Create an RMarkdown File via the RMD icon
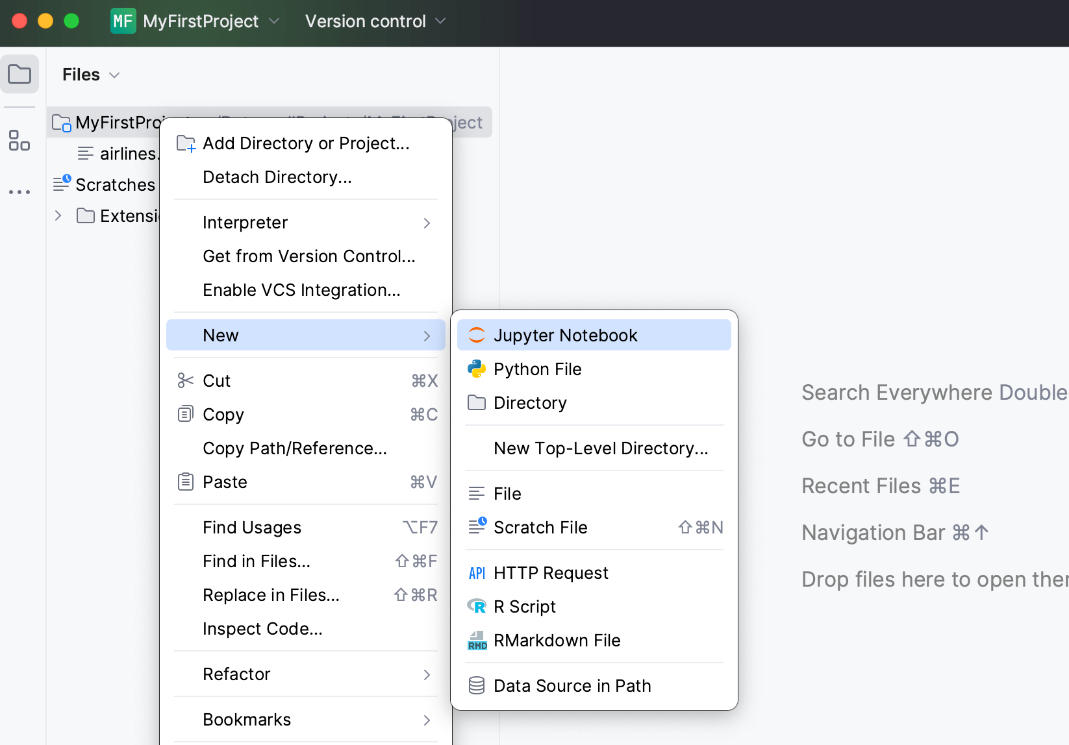1069x745 pixels. 557,641
